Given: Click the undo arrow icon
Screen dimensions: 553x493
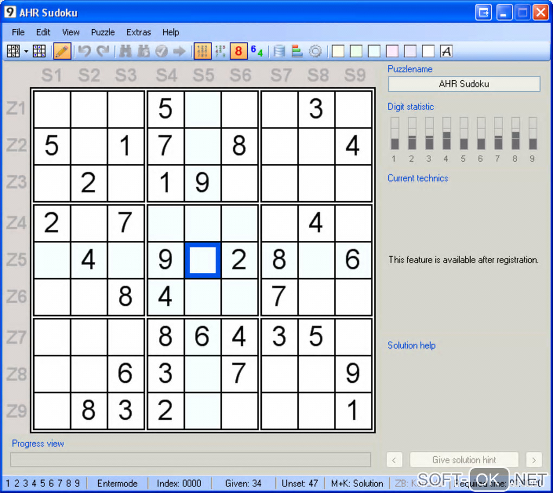Looking at the screenshot, I should pos(84,51).
